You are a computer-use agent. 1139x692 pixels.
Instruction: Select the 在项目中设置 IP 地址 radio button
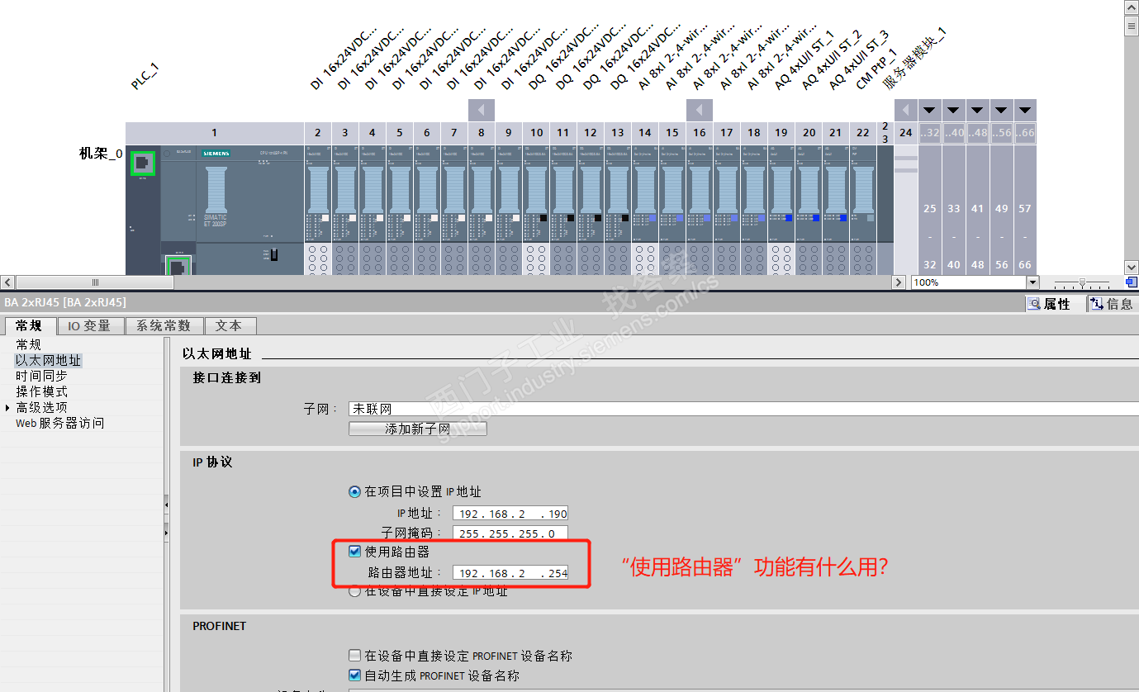(355, 491)
